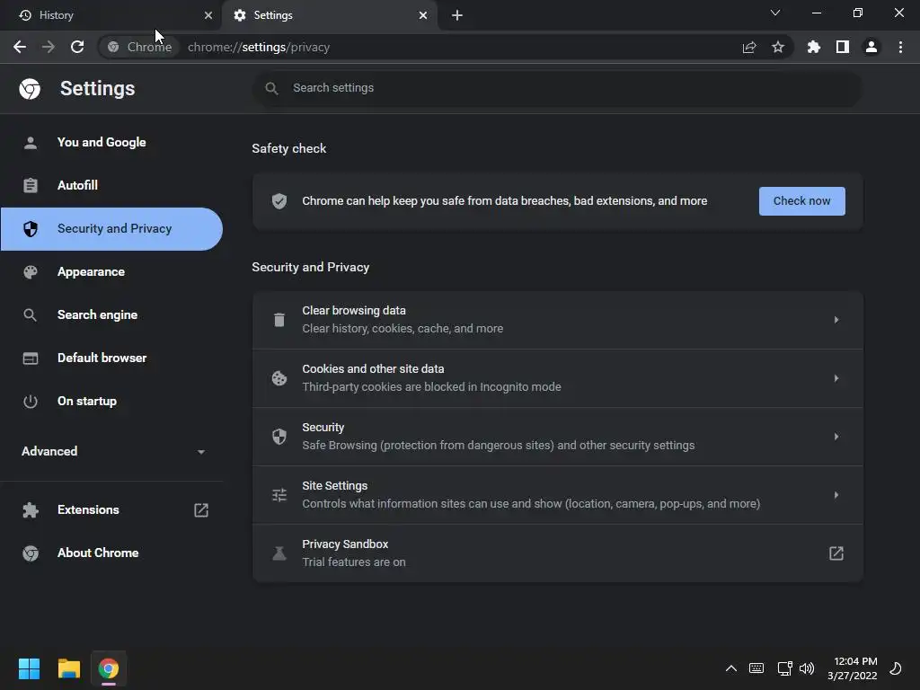This screenshot has height=690, width=920.
Task: Click the focus assist moon icon
Action: click(896, 668)
